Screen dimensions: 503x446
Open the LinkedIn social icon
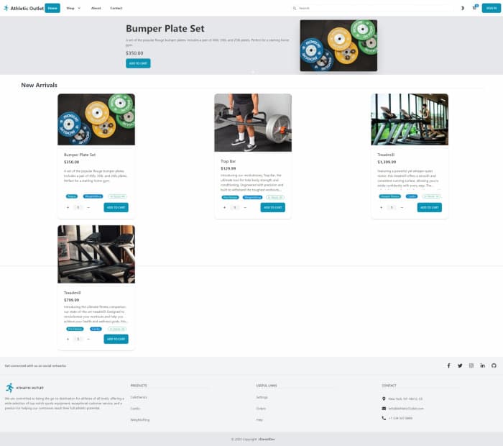pos(482,365)
